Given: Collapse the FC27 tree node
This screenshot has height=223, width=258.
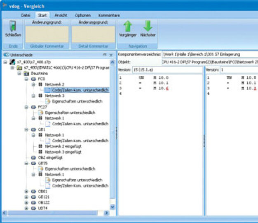Looking at the screenshot, I should coord(26,107).
